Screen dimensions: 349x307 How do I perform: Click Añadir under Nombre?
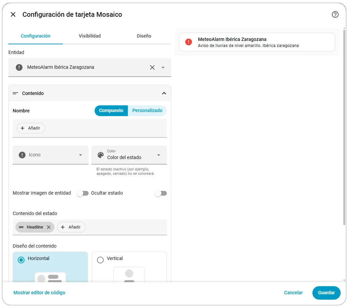31,128
